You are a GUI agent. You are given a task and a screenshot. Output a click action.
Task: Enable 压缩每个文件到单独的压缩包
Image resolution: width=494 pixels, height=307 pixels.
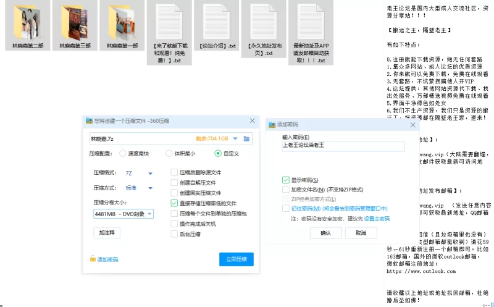[174, 213]
